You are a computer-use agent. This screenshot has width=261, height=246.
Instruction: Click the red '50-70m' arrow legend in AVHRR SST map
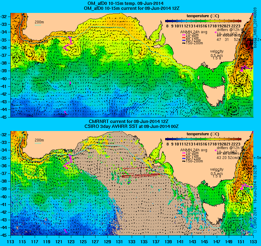pyautogui.click(x=190, y=156)
